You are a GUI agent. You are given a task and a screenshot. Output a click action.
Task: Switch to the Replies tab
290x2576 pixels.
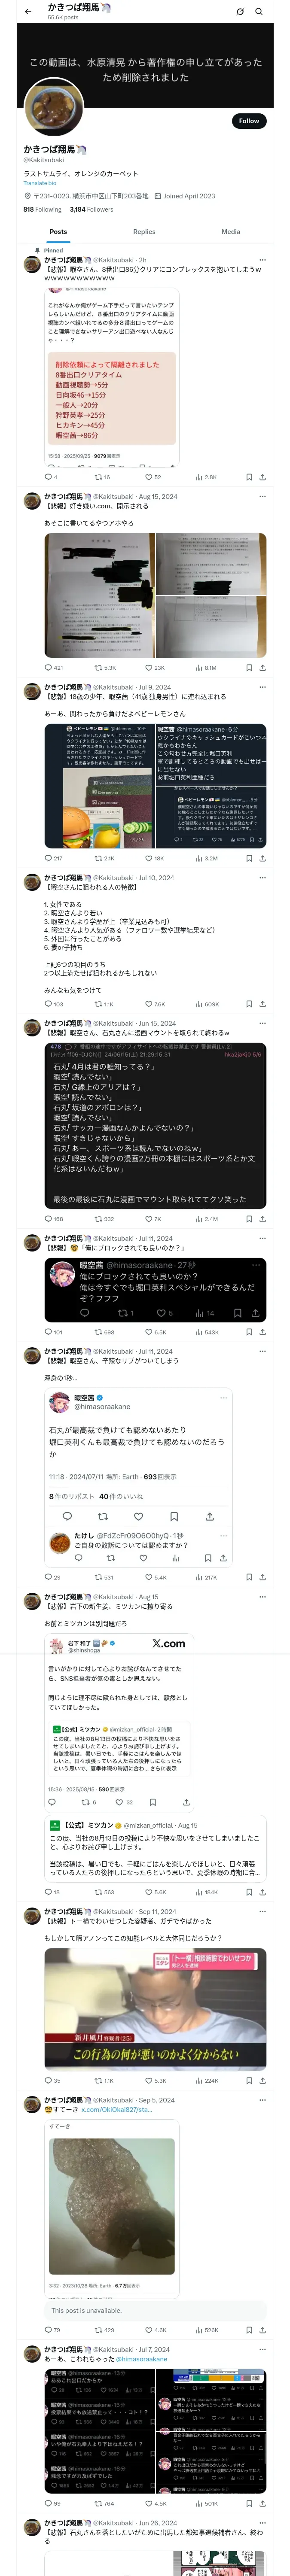[144, 231]
